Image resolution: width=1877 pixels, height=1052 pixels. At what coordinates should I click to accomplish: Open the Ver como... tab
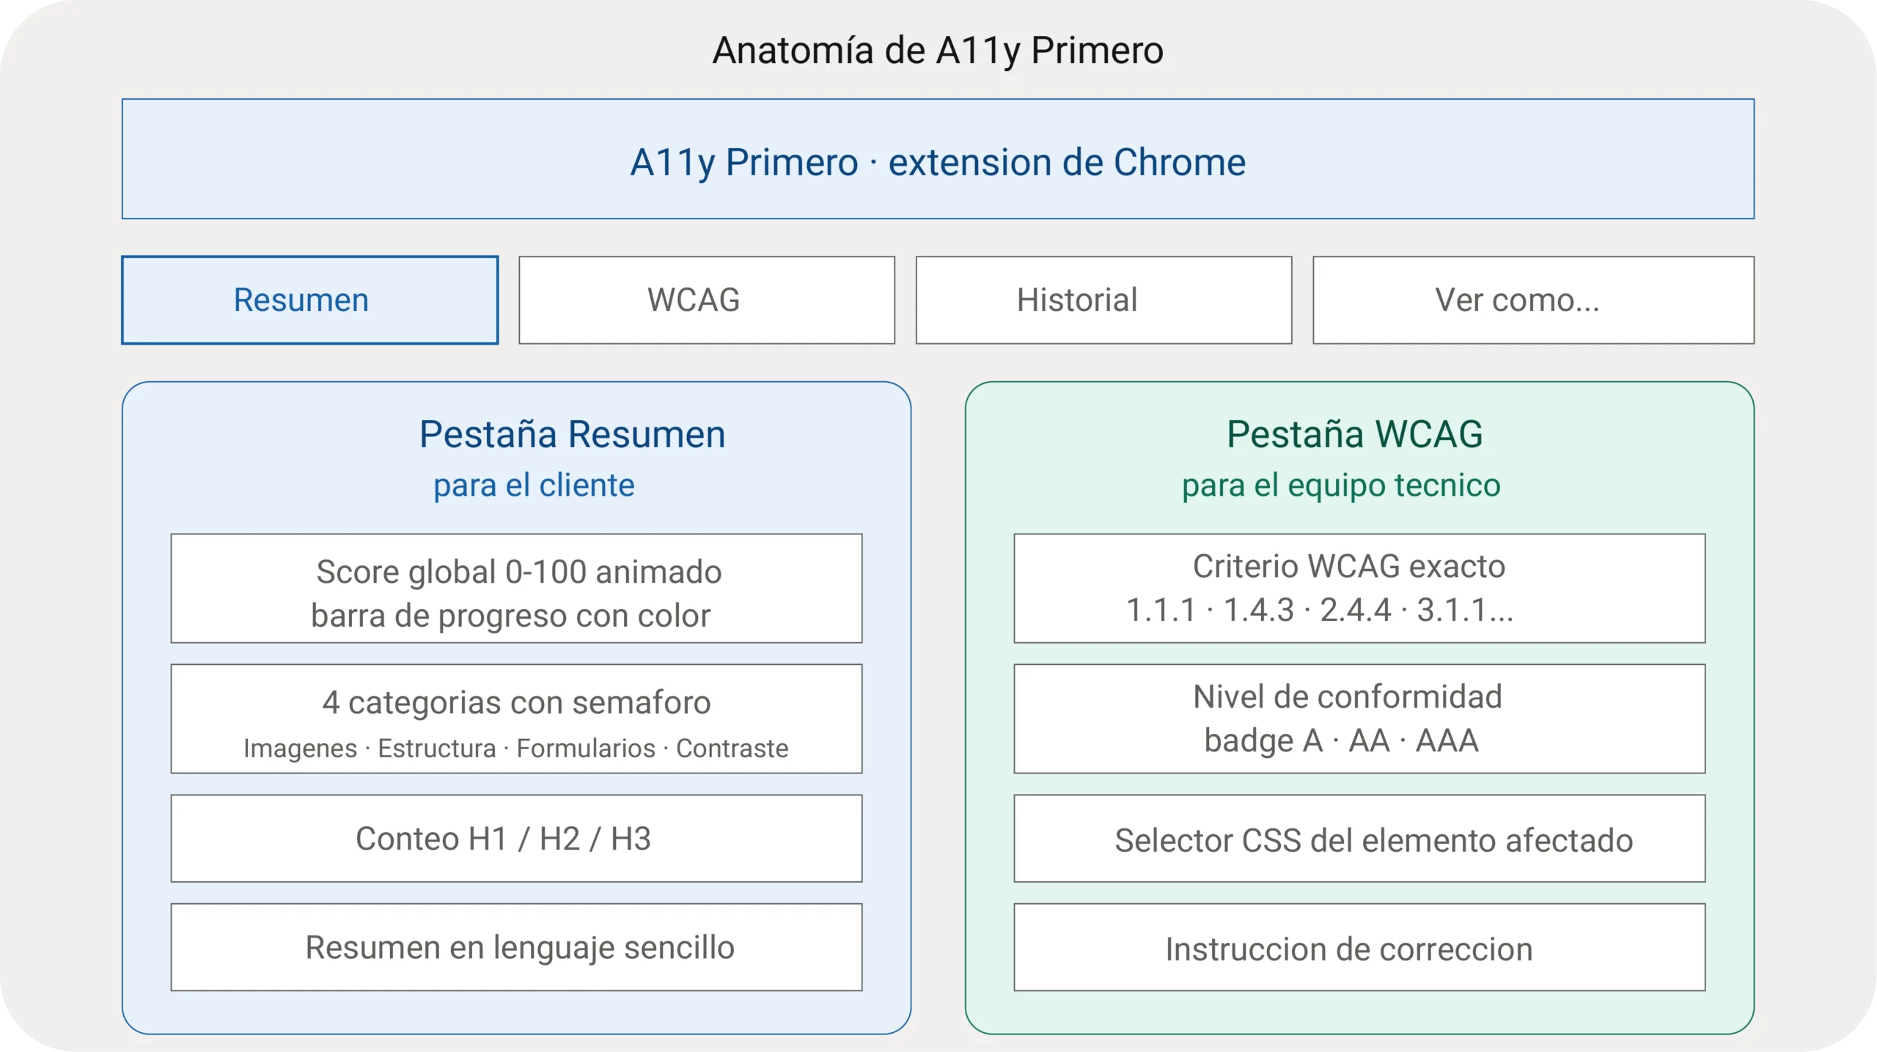coord(1533,300)
